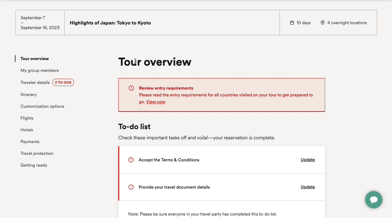Select Tour overview in sidebar

click(35, 59)
